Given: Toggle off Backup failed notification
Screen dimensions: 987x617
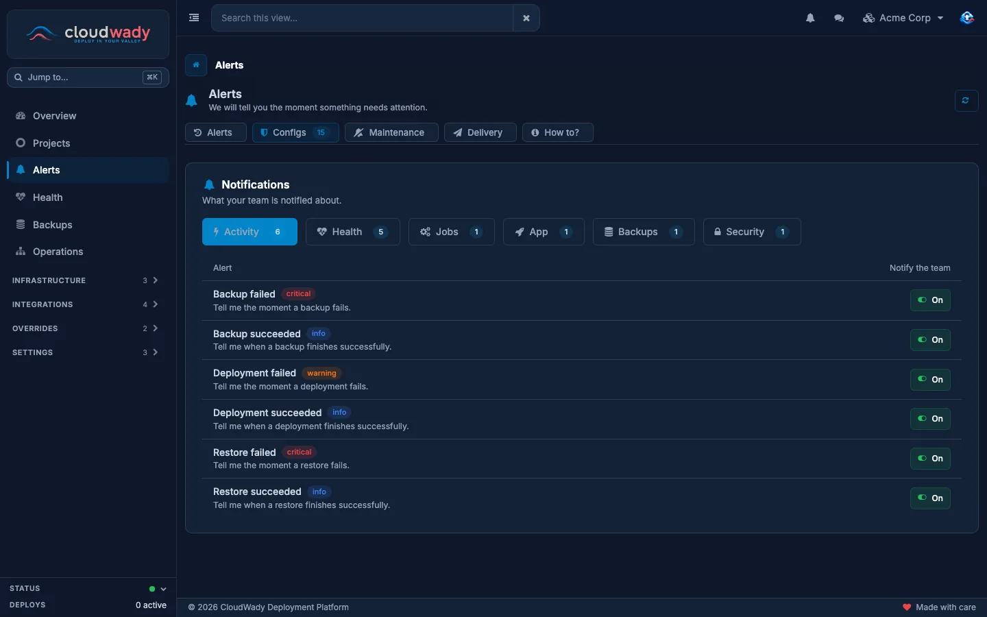Looking at the screenshot, I should point(930,300).
